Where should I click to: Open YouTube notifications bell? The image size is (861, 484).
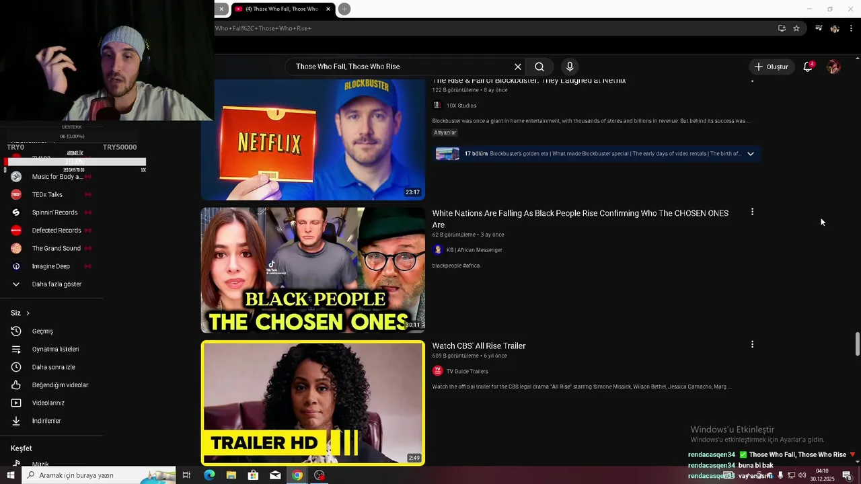808,67
